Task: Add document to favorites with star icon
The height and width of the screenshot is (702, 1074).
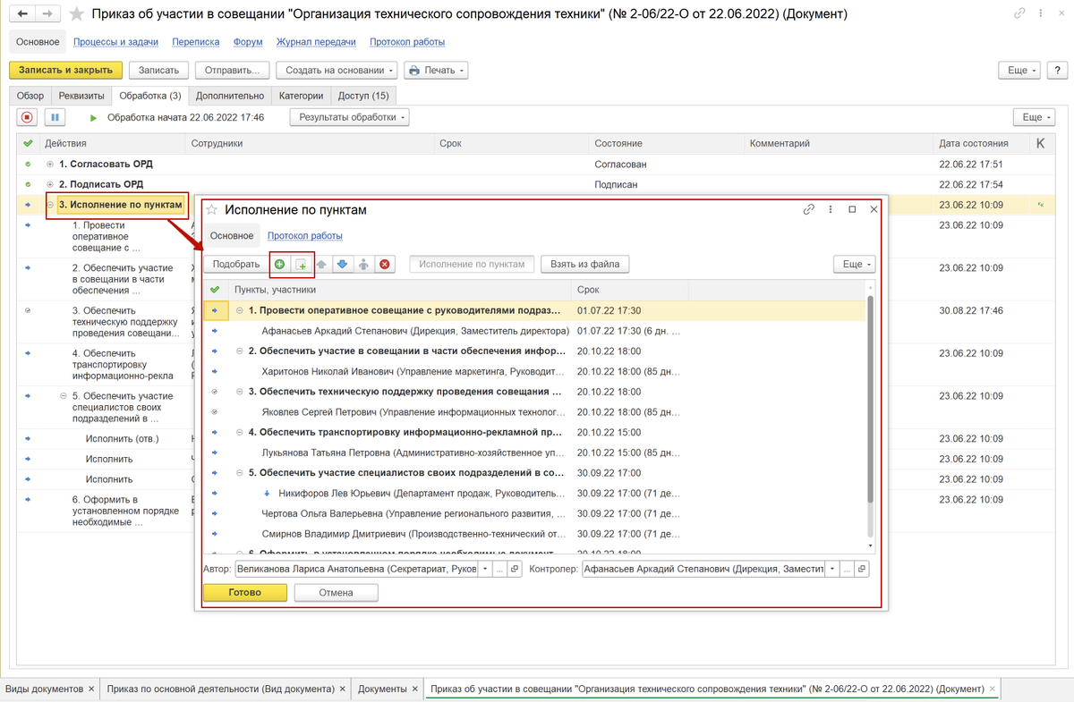Action: click(x=78, y=14)
